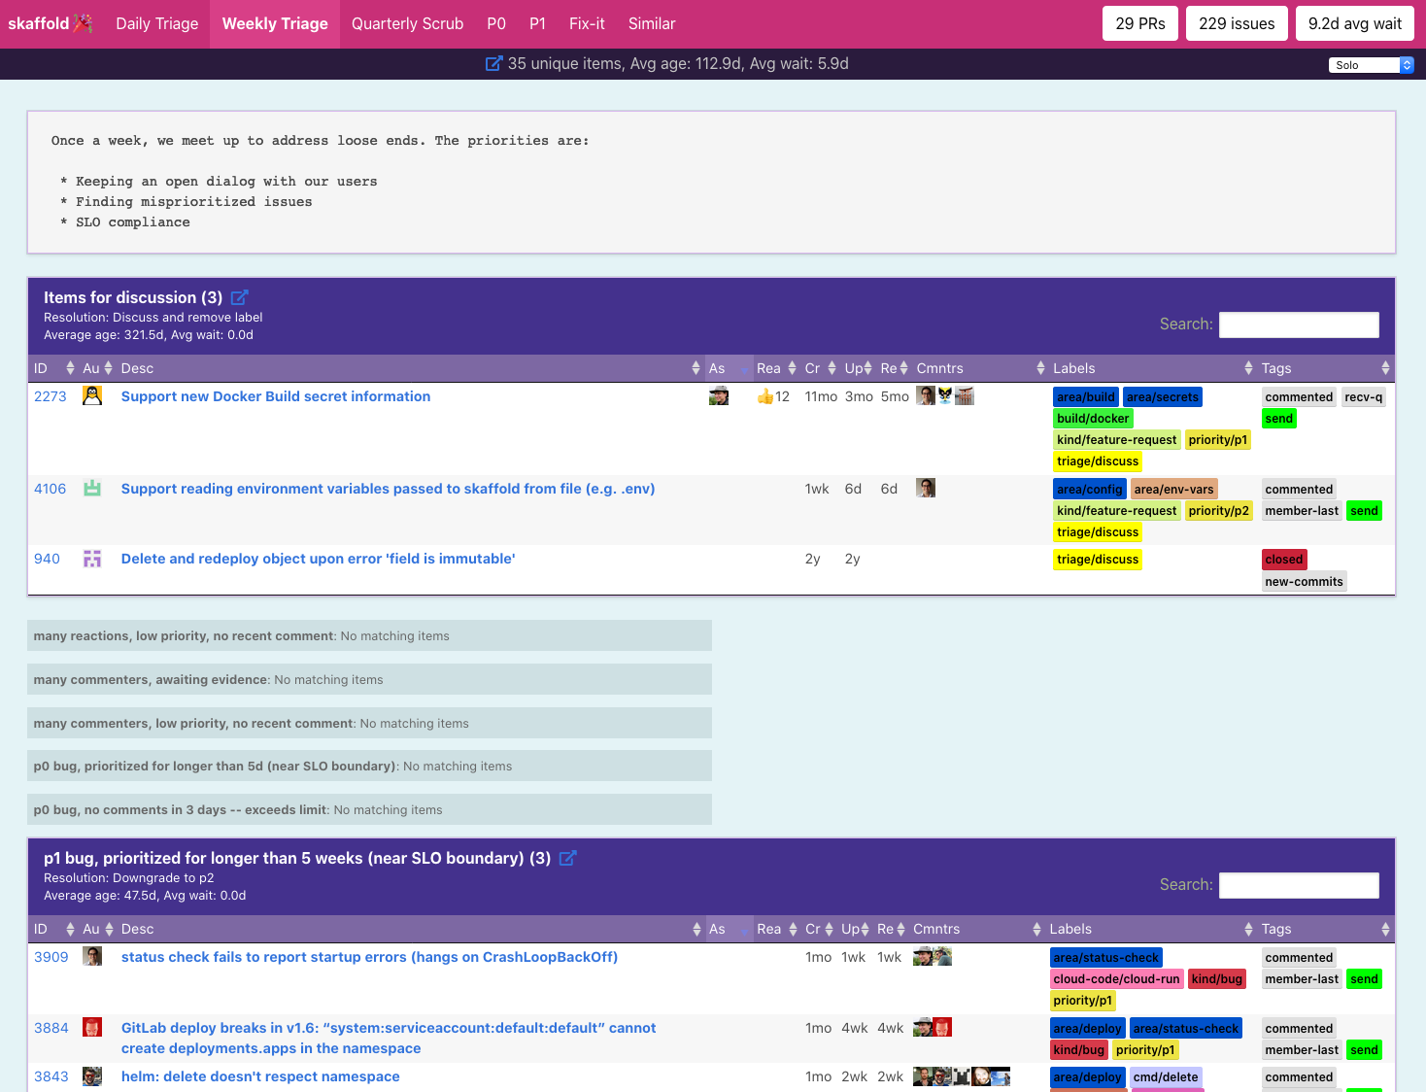Sort p1 bug table by Up column
The height and width of the screenshot is (1092, 1426).
(855, 929)
